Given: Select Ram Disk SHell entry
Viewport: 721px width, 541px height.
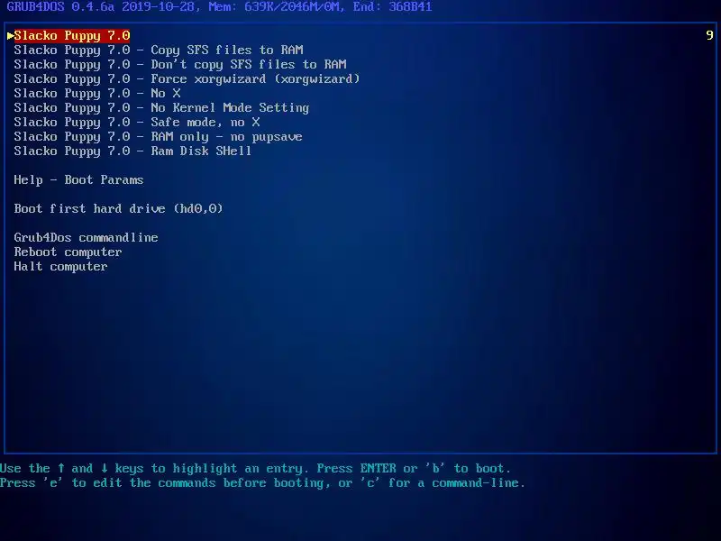Looking at the screenshot, I should [132, 151].
